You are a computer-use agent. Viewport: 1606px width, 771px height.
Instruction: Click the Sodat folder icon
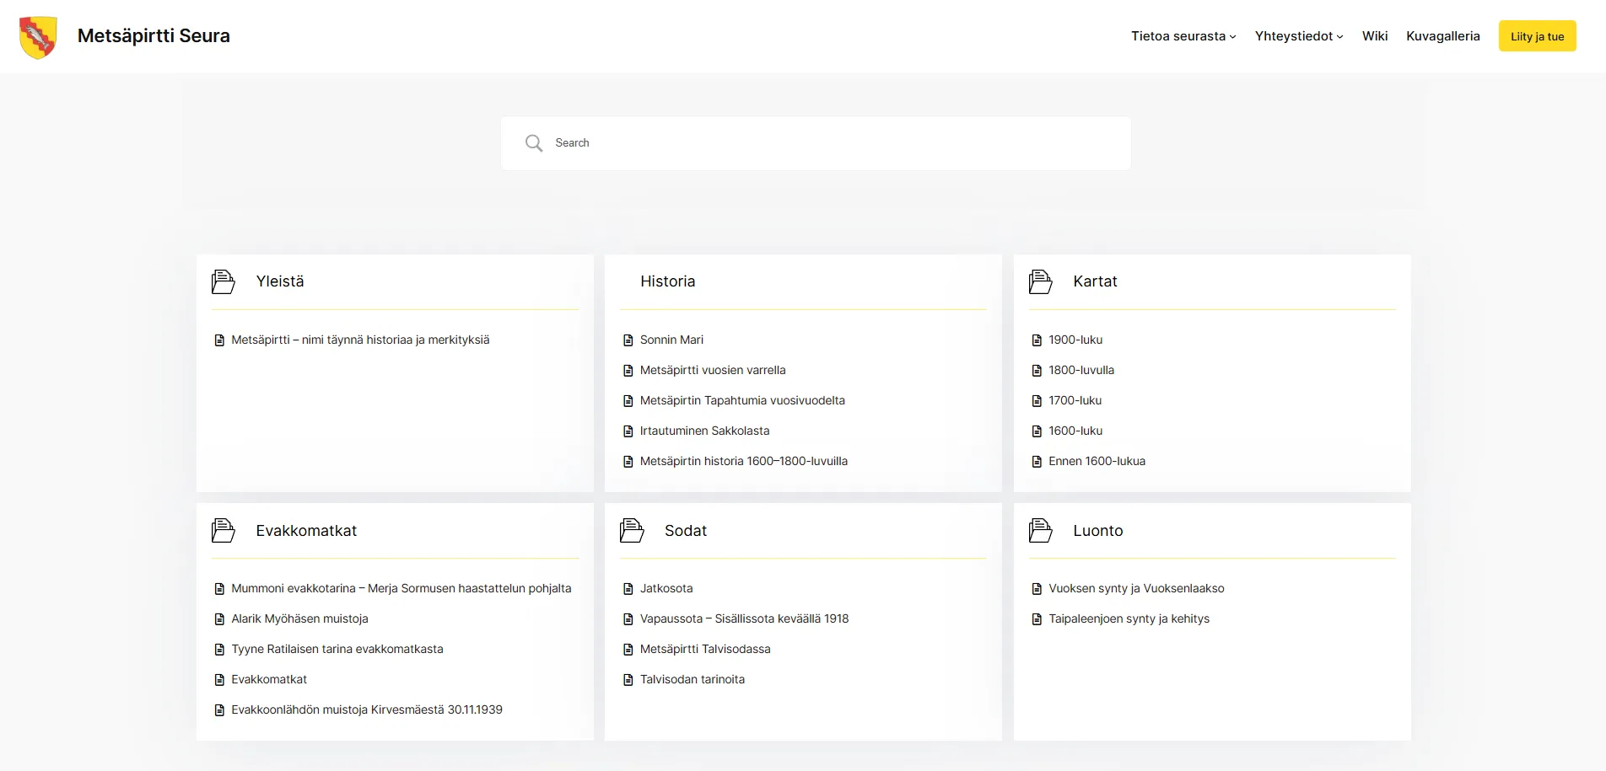coord(632,530)
